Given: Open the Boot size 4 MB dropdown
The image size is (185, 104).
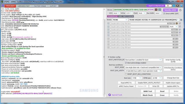Looking at the screenshot, I should 137,78.
